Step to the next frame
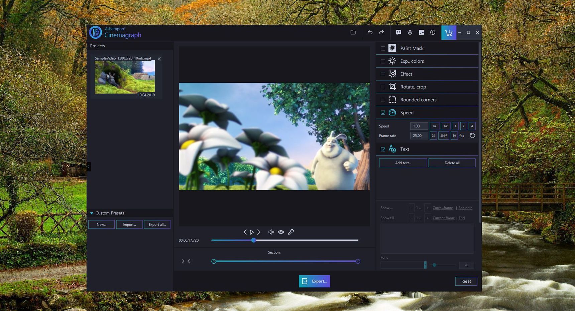The height and width of the screenshot is (311, 575). [x=258, y=232]
